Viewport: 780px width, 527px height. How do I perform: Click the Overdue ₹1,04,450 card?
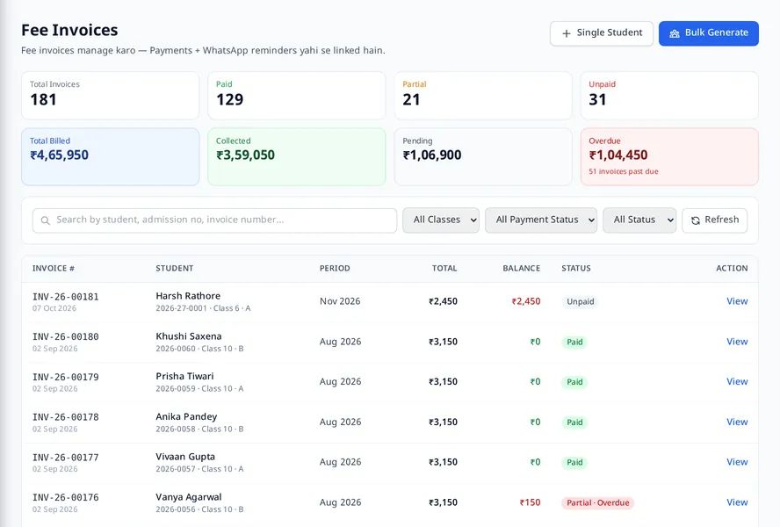click(669, 156)
